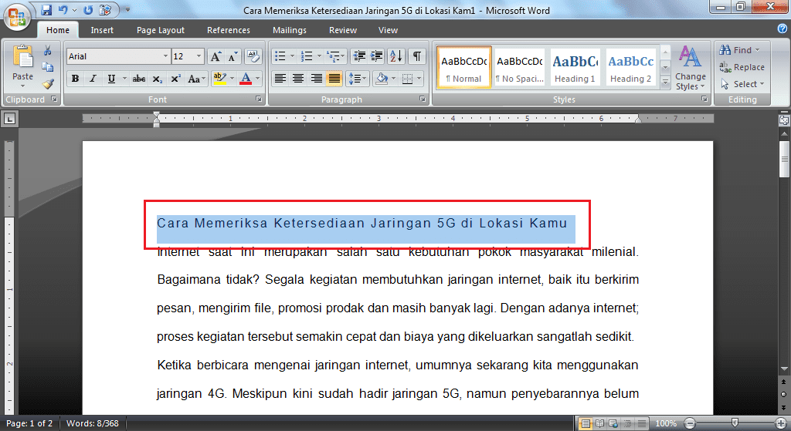Toggle Justify text alignment
The width and height of the screenshot is (791, 431).
tap(334, 79)
